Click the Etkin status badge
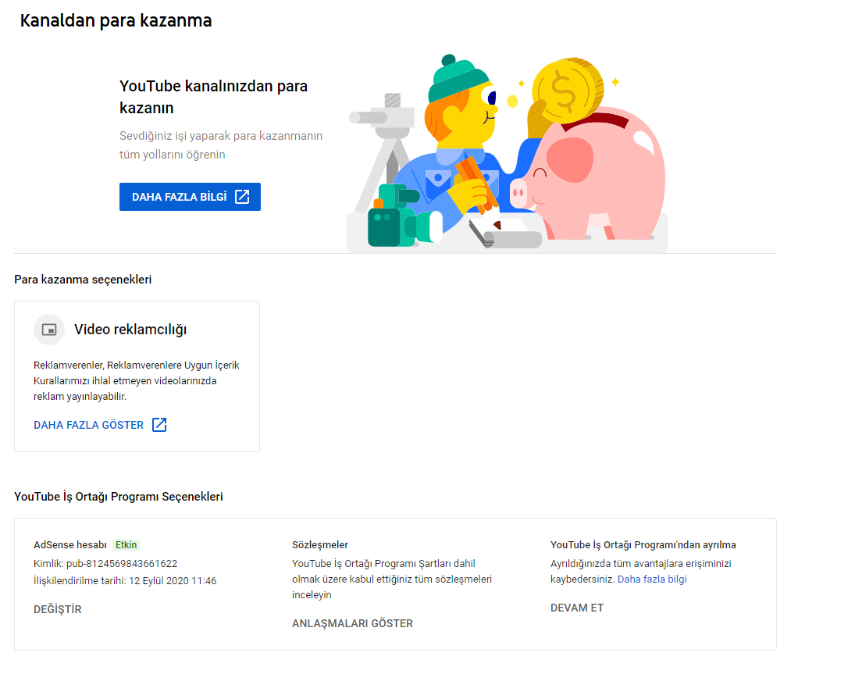The image size is (855, 674). click(x=126, y=545)
